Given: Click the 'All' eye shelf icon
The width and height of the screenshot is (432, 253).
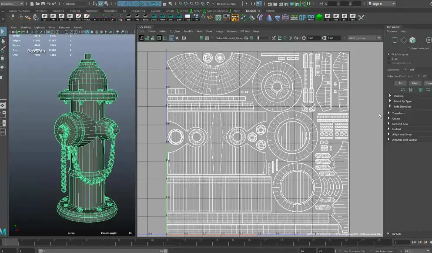Looking at the screenshot, I should pos(44,18).
